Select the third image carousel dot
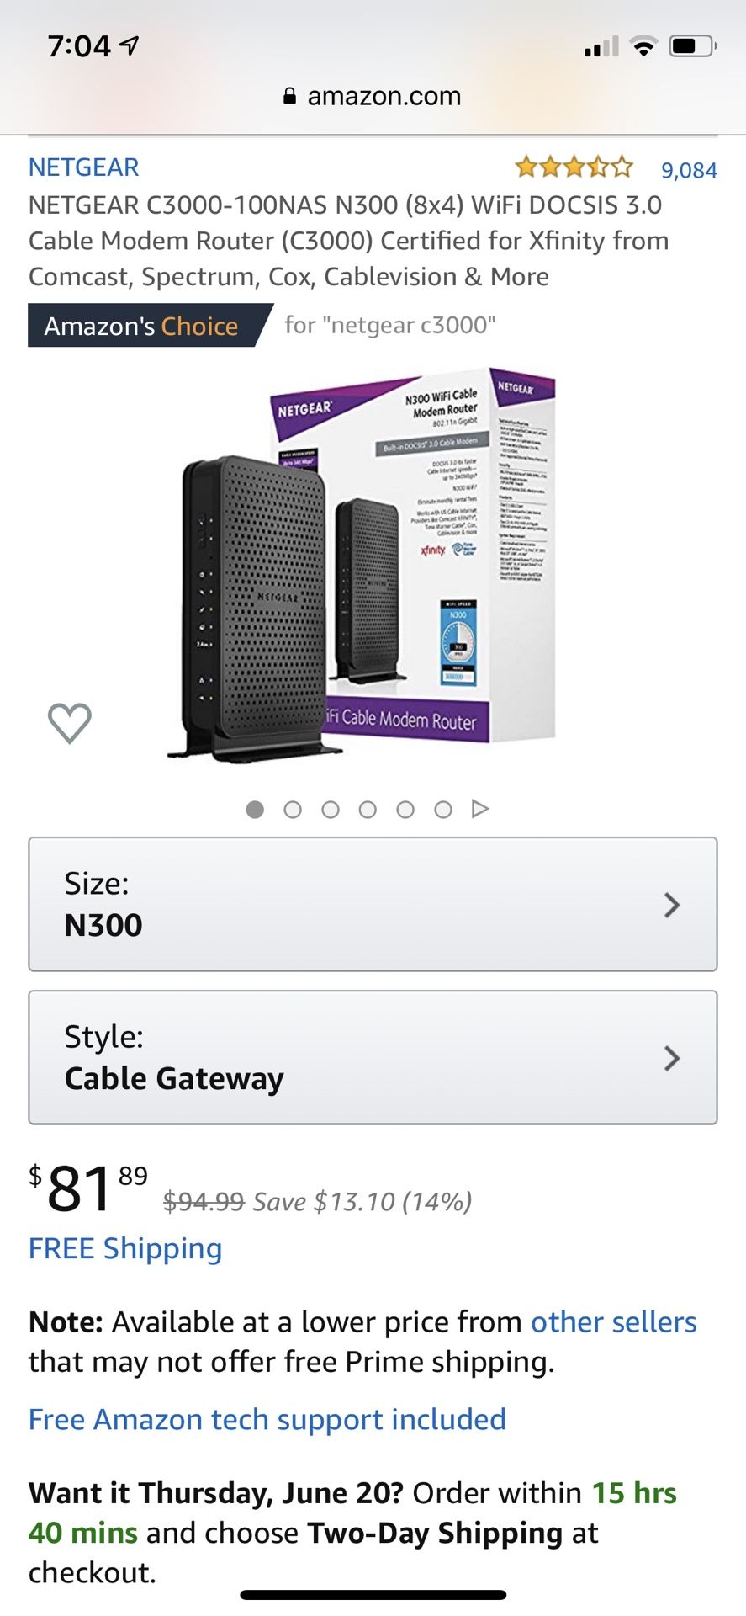Viewport: 746px width, 1616px height. click(331, 810)
